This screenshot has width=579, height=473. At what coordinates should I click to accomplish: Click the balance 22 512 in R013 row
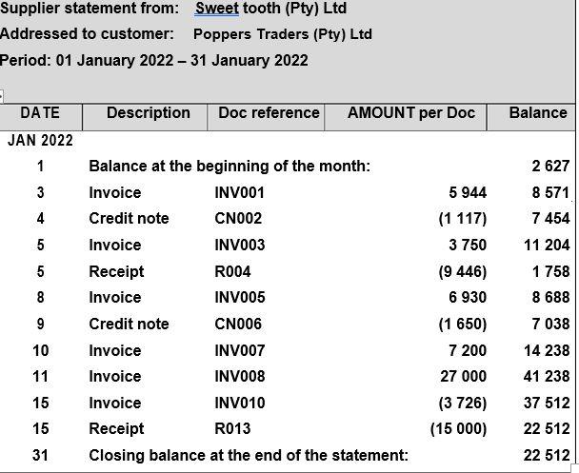coord(547,428)
